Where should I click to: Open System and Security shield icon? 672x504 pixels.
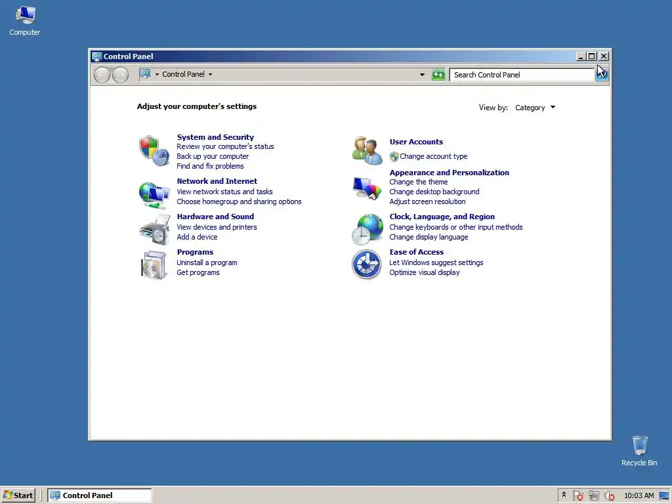[154, 151]
